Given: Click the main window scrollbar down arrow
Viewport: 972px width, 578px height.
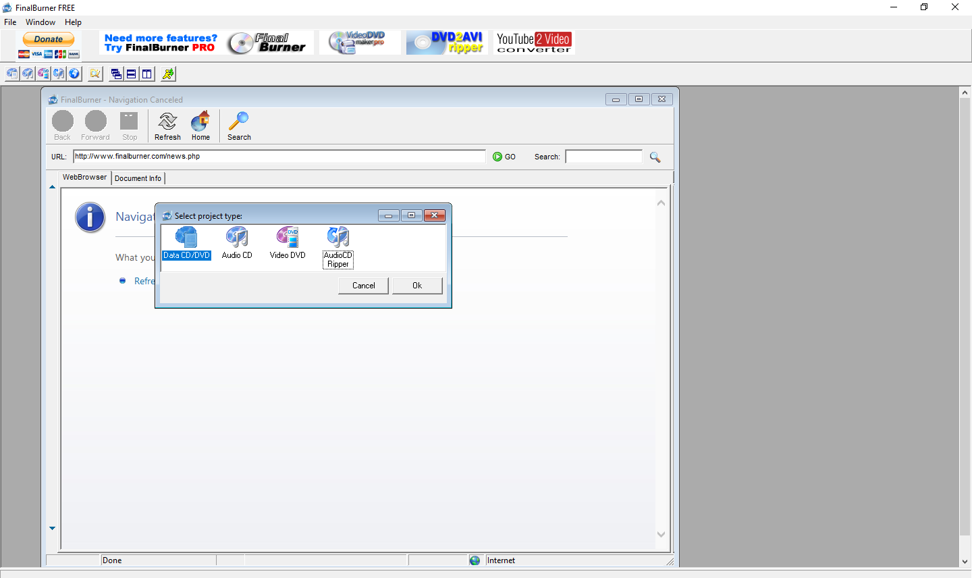Looking at the screenshot, I should click(965, 562).
